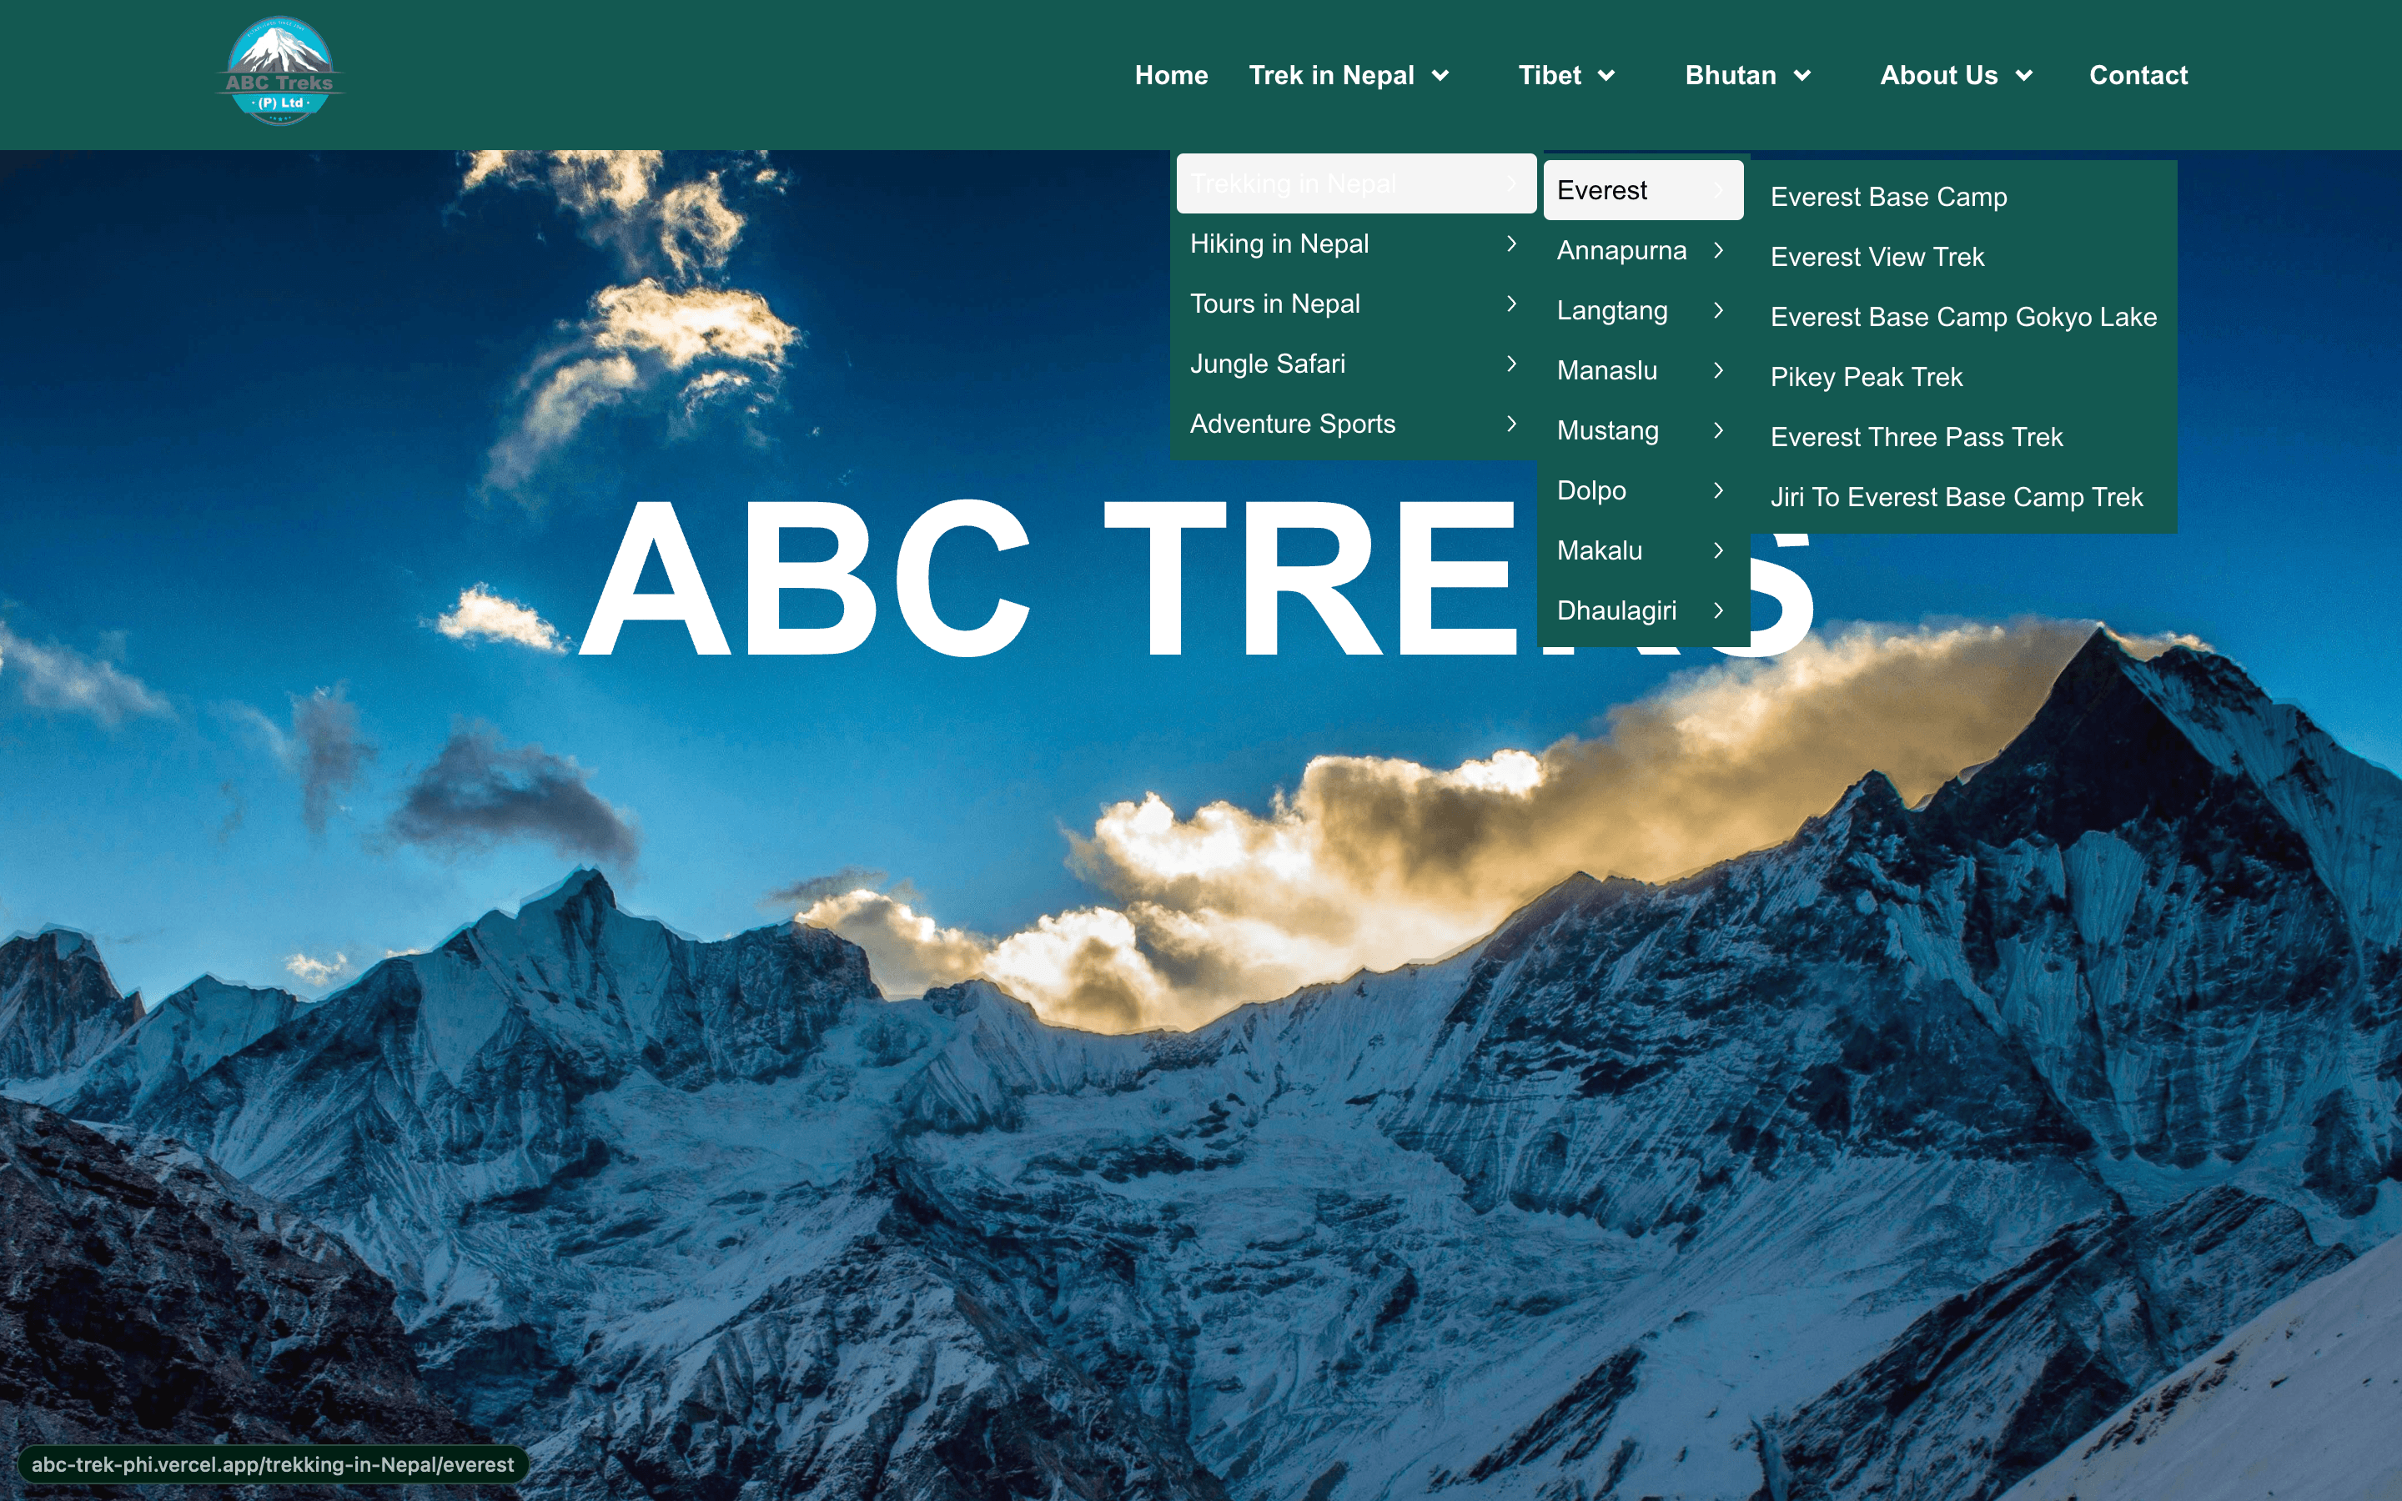The image size is (2402, 1501).
Task: Click the chevron next to Tibet
Action: (x=1606, y=75)
